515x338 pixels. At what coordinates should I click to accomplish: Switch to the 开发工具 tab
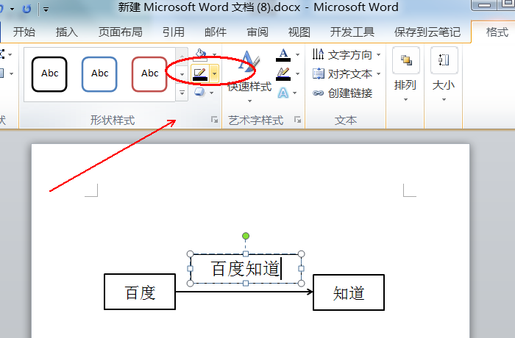tap(352, 32)
